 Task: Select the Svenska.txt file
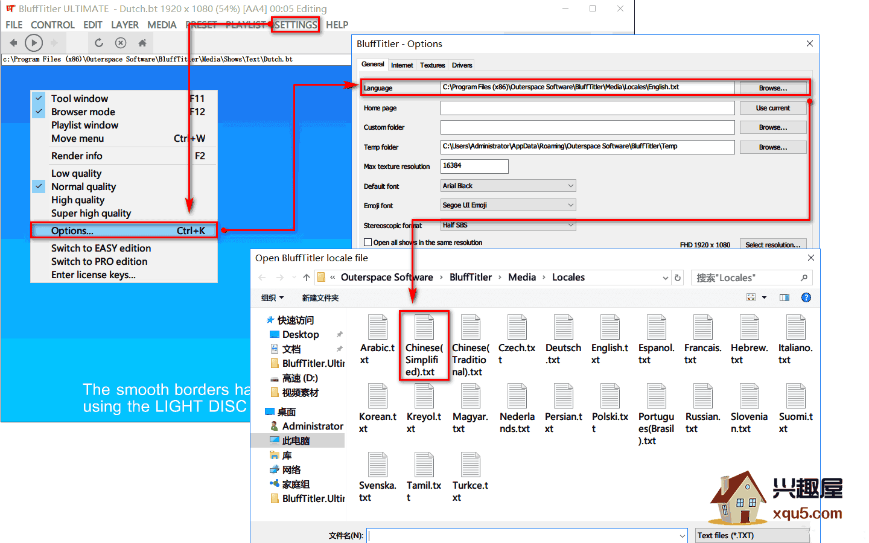[x=377, y=477]
